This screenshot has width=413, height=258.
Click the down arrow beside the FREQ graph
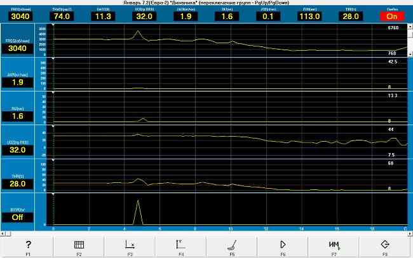pos(410,53)
